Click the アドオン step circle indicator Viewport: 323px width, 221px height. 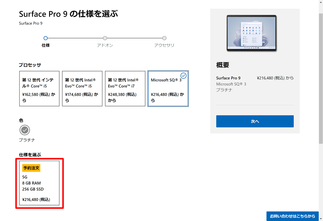[105, 38]
